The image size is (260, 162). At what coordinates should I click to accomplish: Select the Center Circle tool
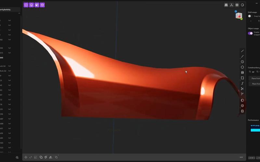tap(242, 62)
